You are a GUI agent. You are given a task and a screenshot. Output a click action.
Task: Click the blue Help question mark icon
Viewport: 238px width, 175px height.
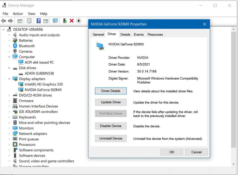(x=38, y=21)
